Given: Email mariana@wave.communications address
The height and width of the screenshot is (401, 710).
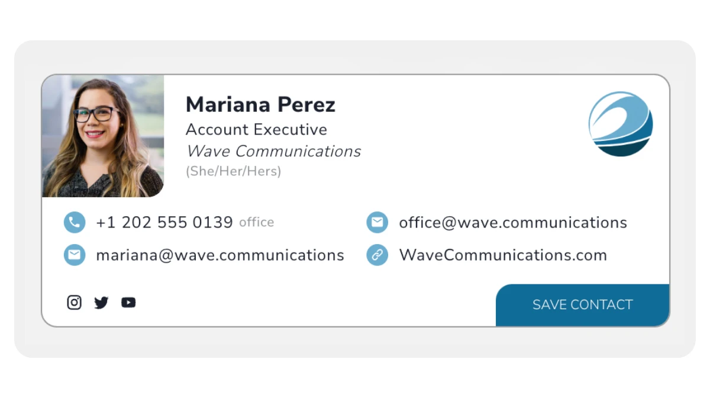Looking at the screenshot, I should click(x=220, y=255).
